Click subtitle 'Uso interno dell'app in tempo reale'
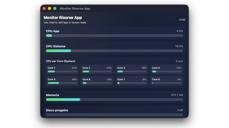The height and width of the screenshot is (128, 229). coord(65,22)
